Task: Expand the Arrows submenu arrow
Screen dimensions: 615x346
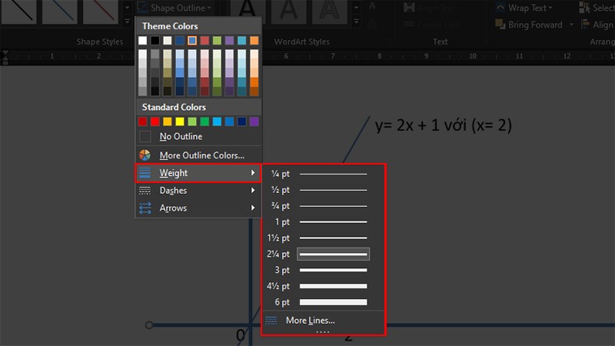Action: coord(253,208)
